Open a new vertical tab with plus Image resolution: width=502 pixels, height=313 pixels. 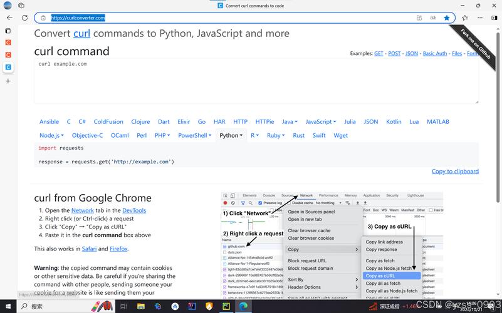point(8,81)
